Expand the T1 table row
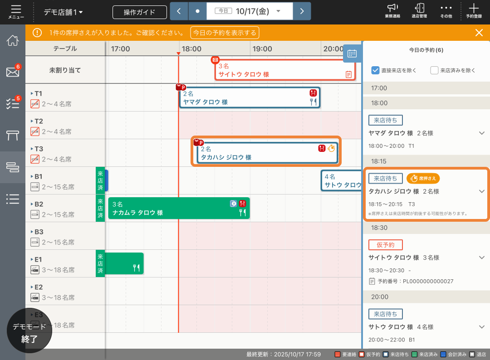This screenshot has height=360, width=490. (32, 93)
